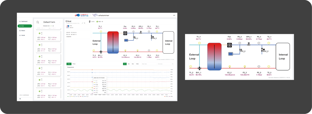Confirm remark with the checkmark icon
Screen dimensions: 312x114
(82, 23)
